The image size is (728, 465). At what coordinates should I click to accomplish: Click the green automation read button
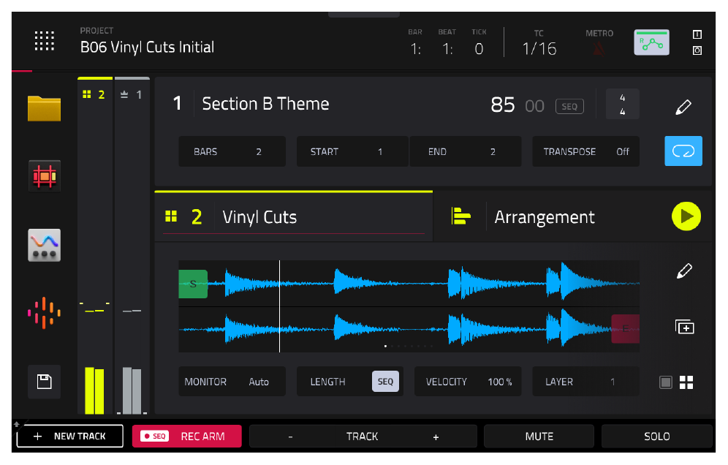tap(651, 42)
